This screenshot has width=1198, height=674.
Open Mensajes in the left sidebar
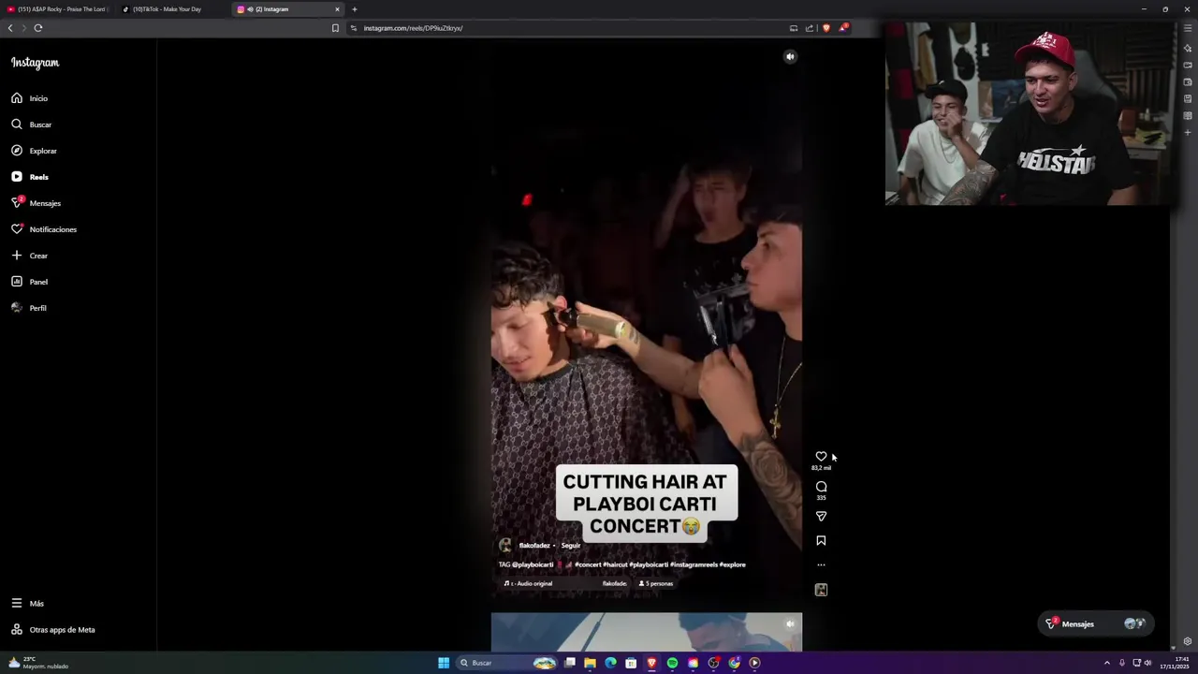[37, 203]
